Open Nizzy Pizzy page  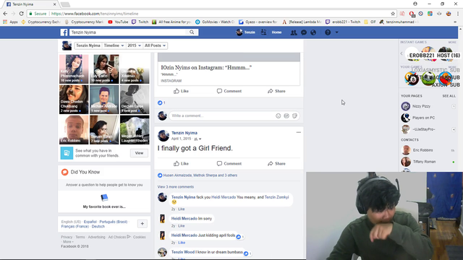click(x=421, y=106)
